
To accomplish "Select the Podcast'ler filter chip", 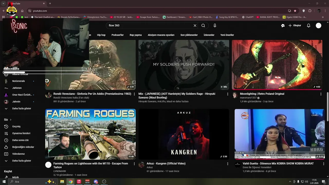I will click(117, 35).
